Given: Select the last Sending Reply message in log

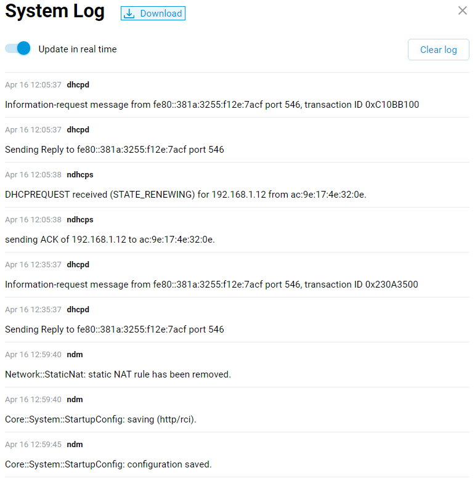Looking at the screenshot, I should coord(115,329).
